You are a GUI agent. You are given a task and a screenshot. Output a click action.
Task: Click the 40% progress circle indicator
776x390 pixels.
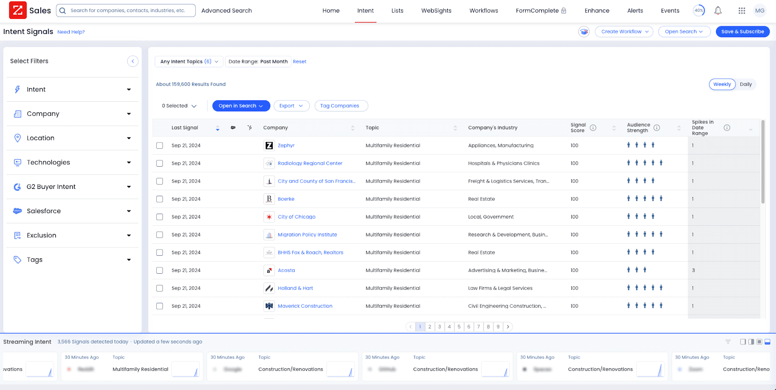699,10
